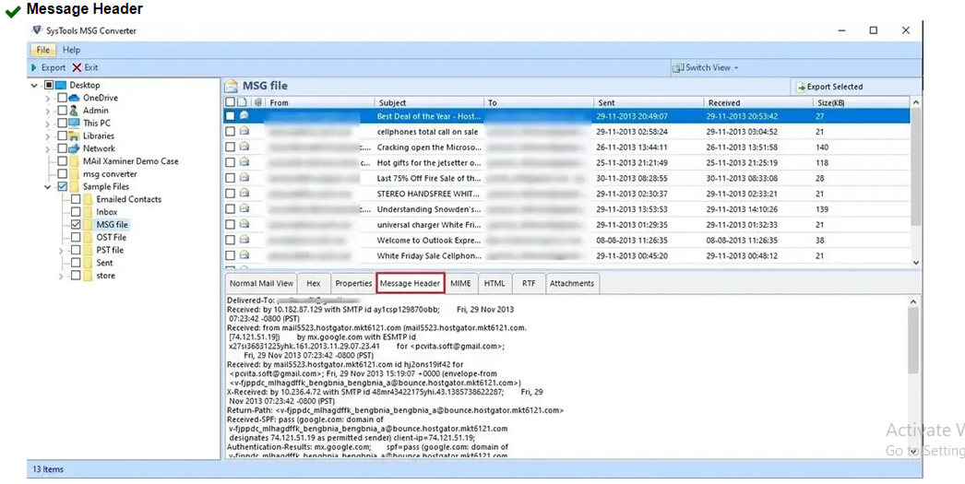This screenshot has height=484, width=965.
Task: Click the envelope icon of 'Welcome to Outlook Expre...' email
Action: click(244, 239)
